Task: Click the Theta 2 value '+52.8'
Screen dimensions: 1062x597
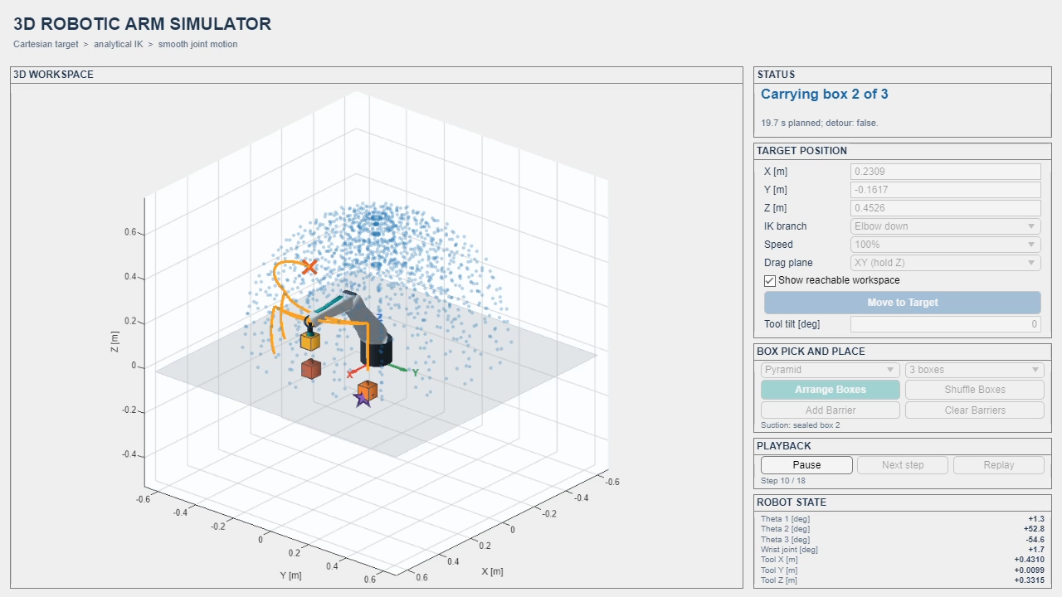Action: tap(1034, 529)
